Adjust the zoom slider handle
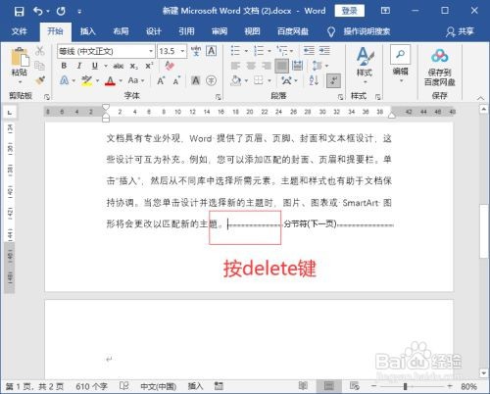Viewport: 490px width, 394px height. pyautogui.click(x=405, y=386)
